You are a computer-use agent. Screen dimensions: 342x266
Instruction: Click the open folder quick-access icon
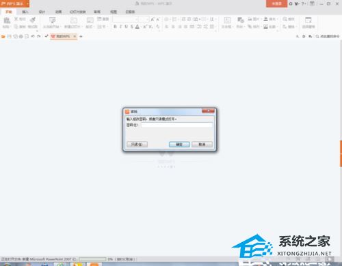click(x=3, y=36)
